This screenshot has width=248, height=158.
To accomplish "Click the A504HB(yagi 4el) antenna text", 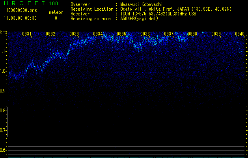I will (139, 19).
